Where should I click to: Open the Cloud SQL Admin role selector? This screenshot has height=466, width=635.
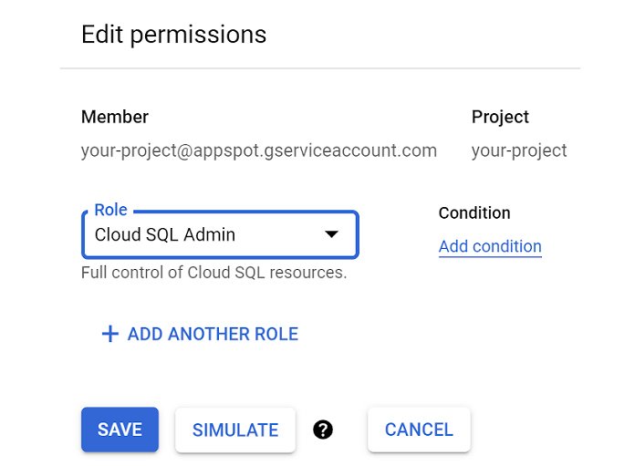(201, 235)
